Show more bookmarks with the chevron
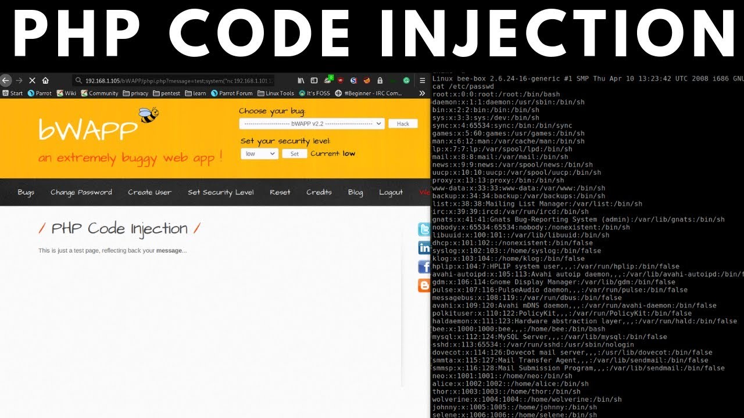The image size is (744, 418). tap(423, 93)
